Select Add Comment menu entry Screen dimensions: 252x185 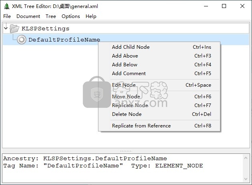[x=159, y=74]
